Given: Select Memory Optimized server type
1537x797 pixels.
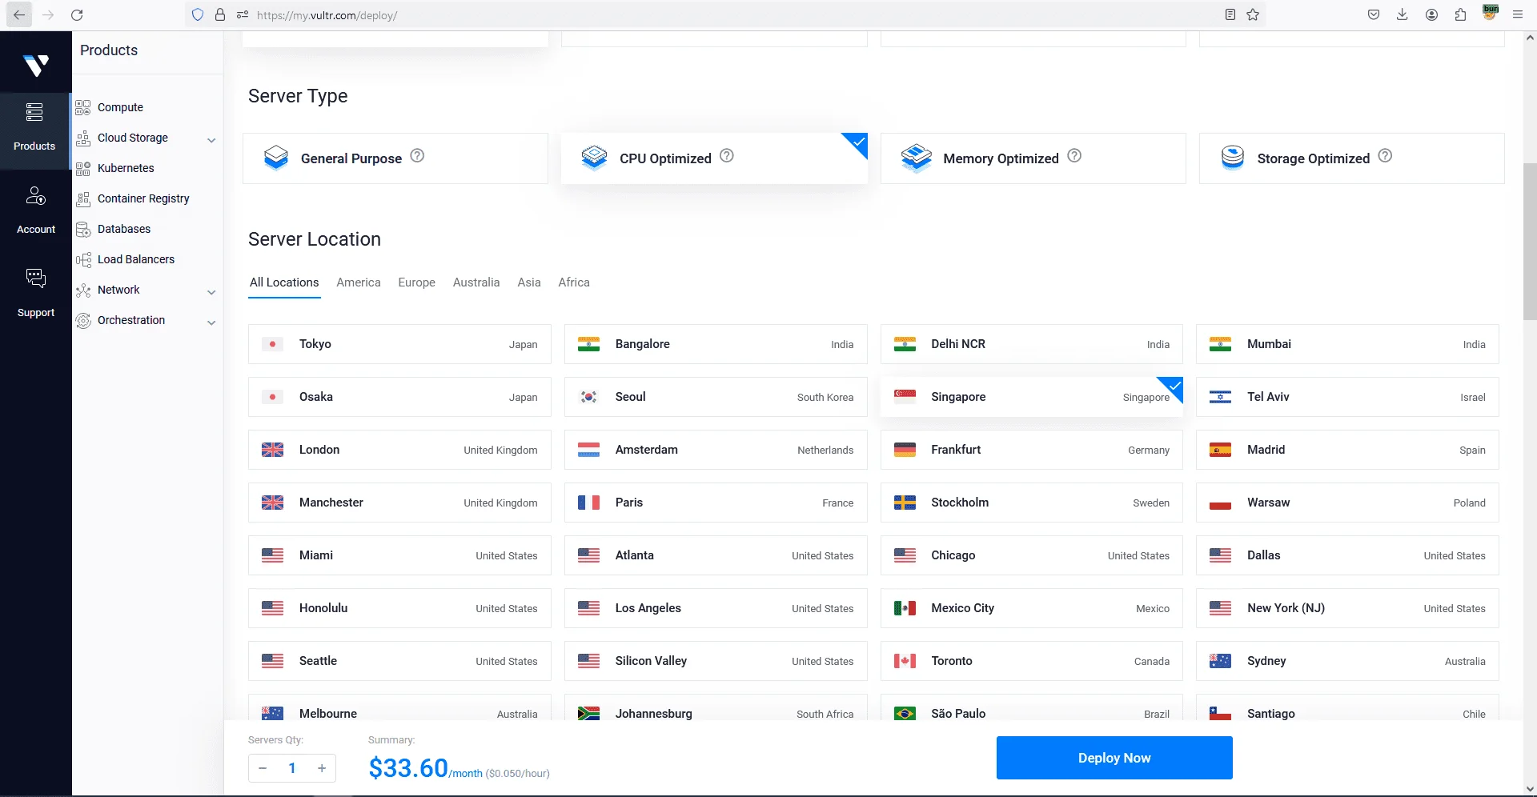Looking at the screenshot, I should pyautogui.click(x=1033, y=158).
